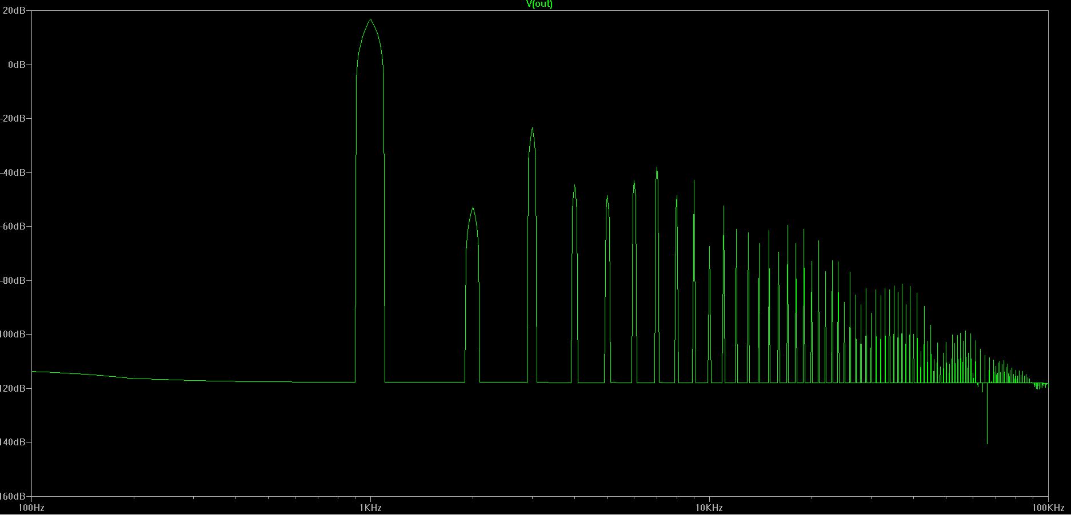Click the 10KHz frequency axis label
The width and height of the screenshot is (1071, 515).
click(709, 508)
